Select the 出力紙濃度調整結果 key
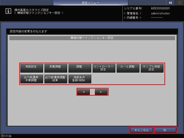Viewport: 184px width, 138px height. (x=56, y=79)
